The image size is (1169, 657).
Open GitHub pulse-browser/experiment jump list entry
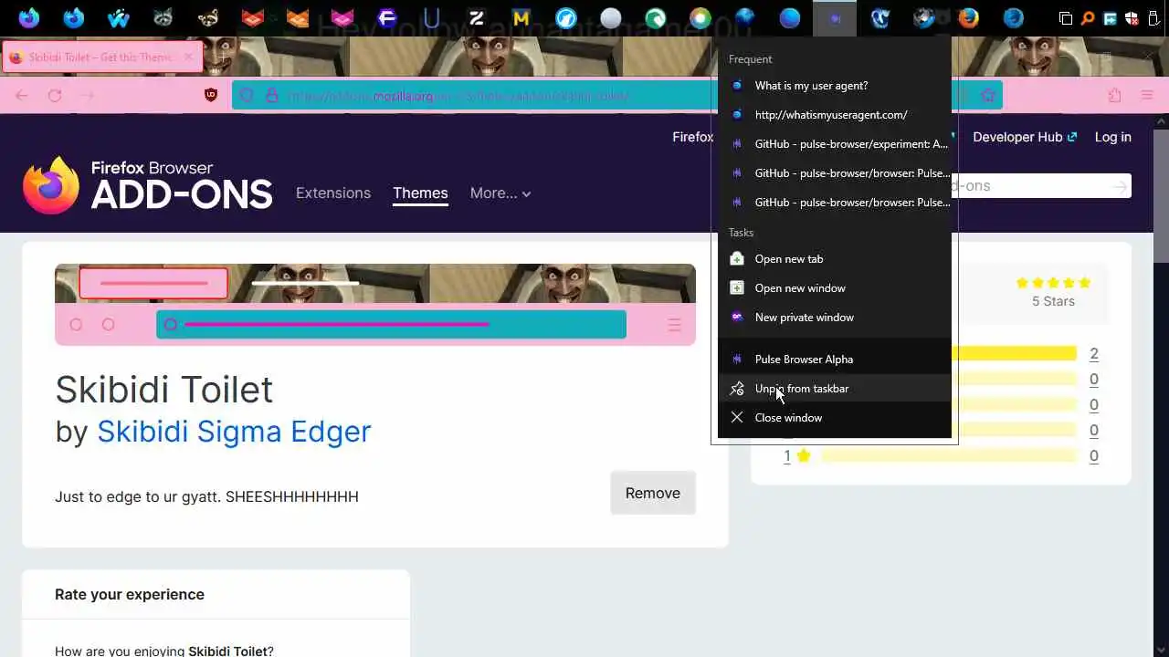[835, 143]
